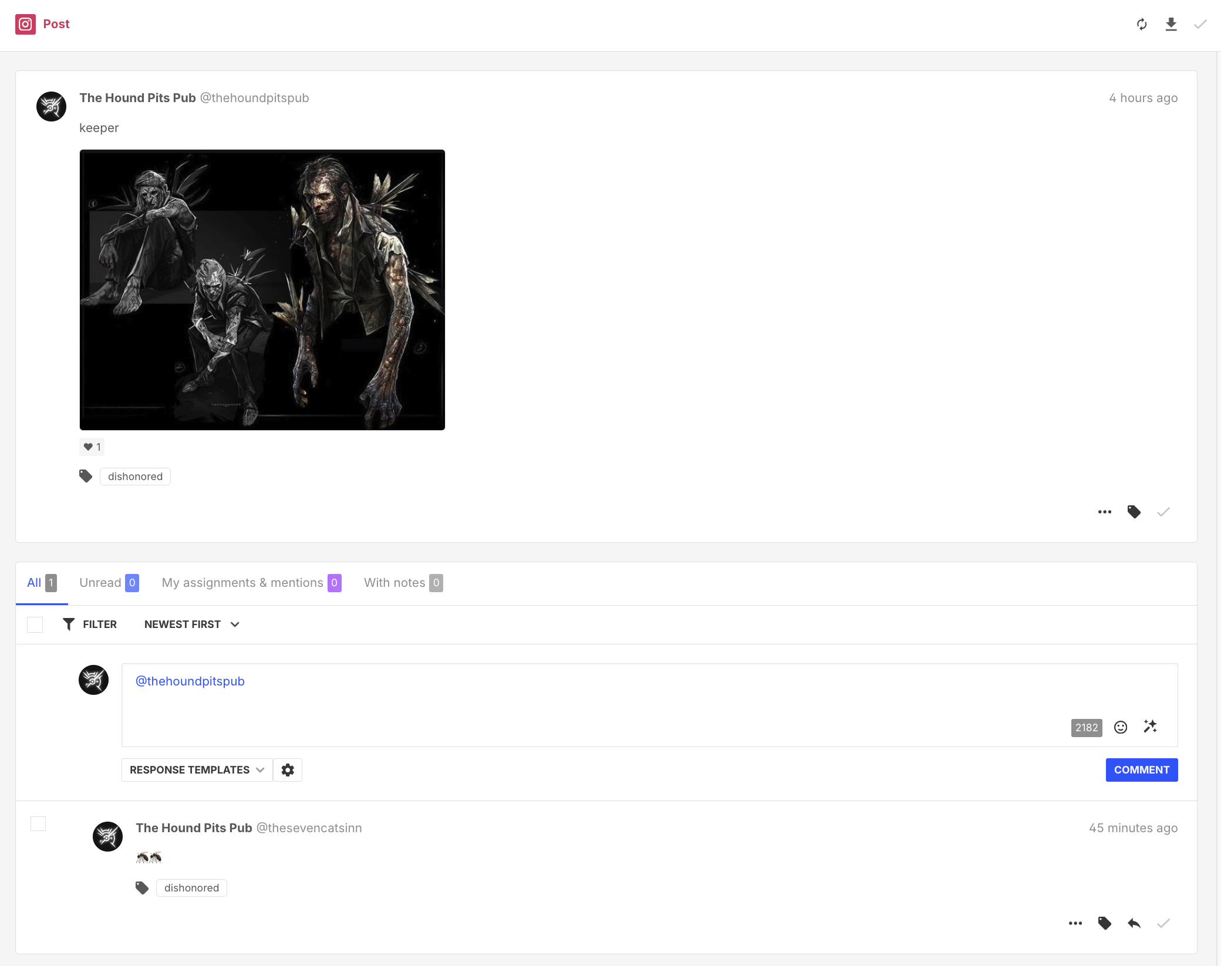Mark the comment as done with its checkmark

click(1163, 923)
